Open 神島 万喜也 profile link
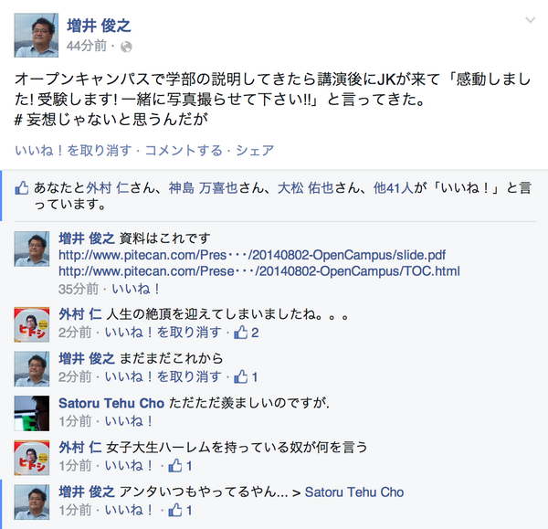The image size is (548, 529). pyautogui.click(x=203, y=188)
